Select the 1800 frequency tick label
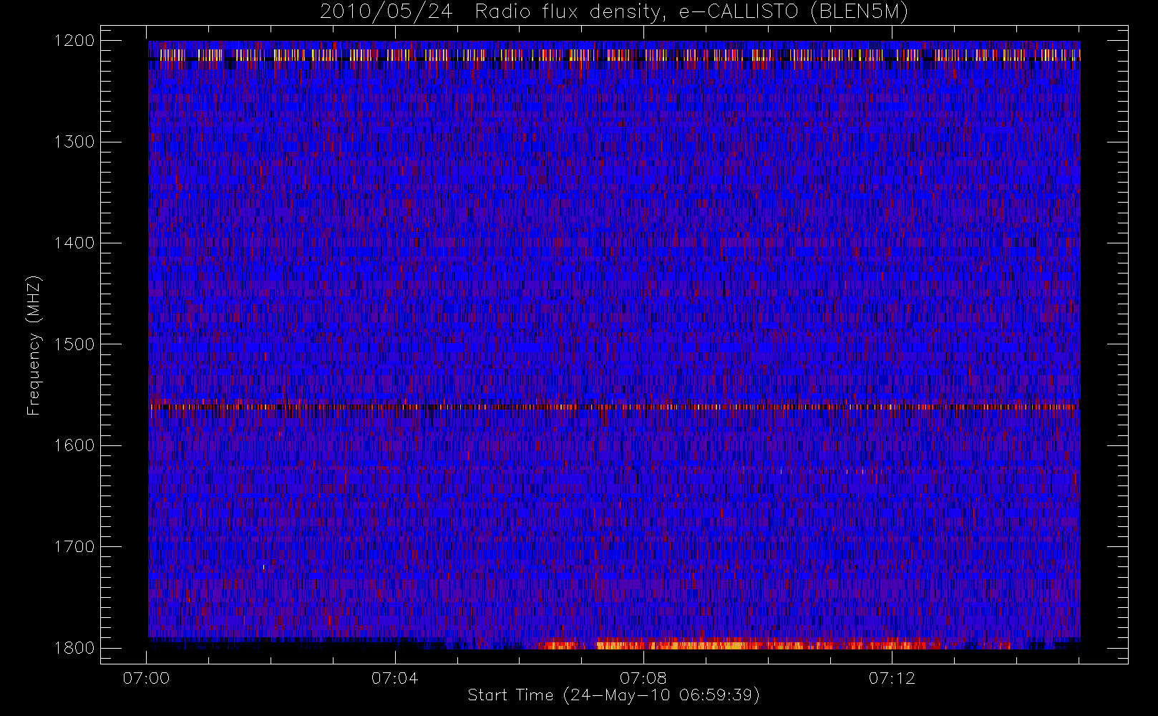The width and height of the screenshot is (1158, 716). 74,648
